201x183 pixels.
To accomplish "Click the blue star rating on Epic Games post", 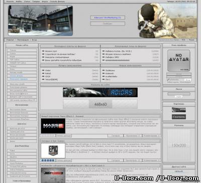I will [x=48, y=160].
